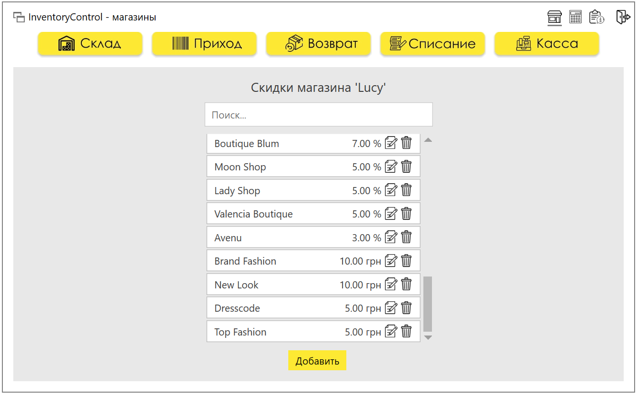This screenshot has width=637, height=395.
Task: Edit the Valencia Boutique discount
Action: (x=391, y=214)
